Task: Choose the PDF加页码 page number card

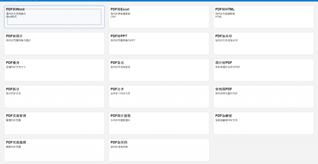Action: [159, 150]
